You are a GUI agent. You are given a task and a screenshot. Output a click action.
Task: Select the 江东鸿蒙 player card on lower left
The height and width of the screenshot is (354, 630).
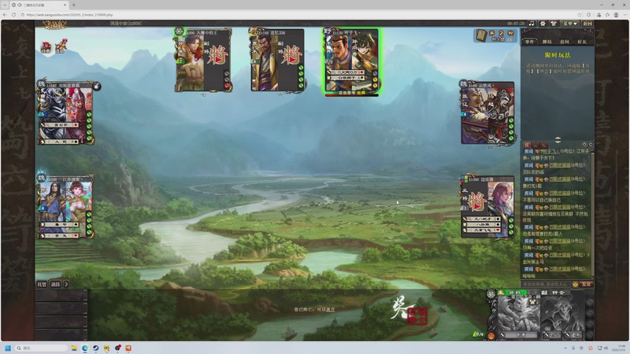coord(66,207)
